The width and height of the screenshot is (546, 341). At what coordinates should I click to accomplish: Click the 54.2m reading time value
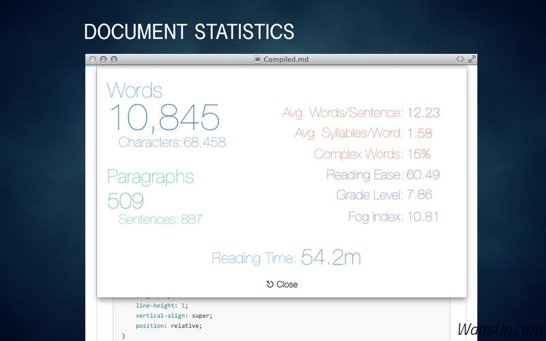(x=331, y=258)
